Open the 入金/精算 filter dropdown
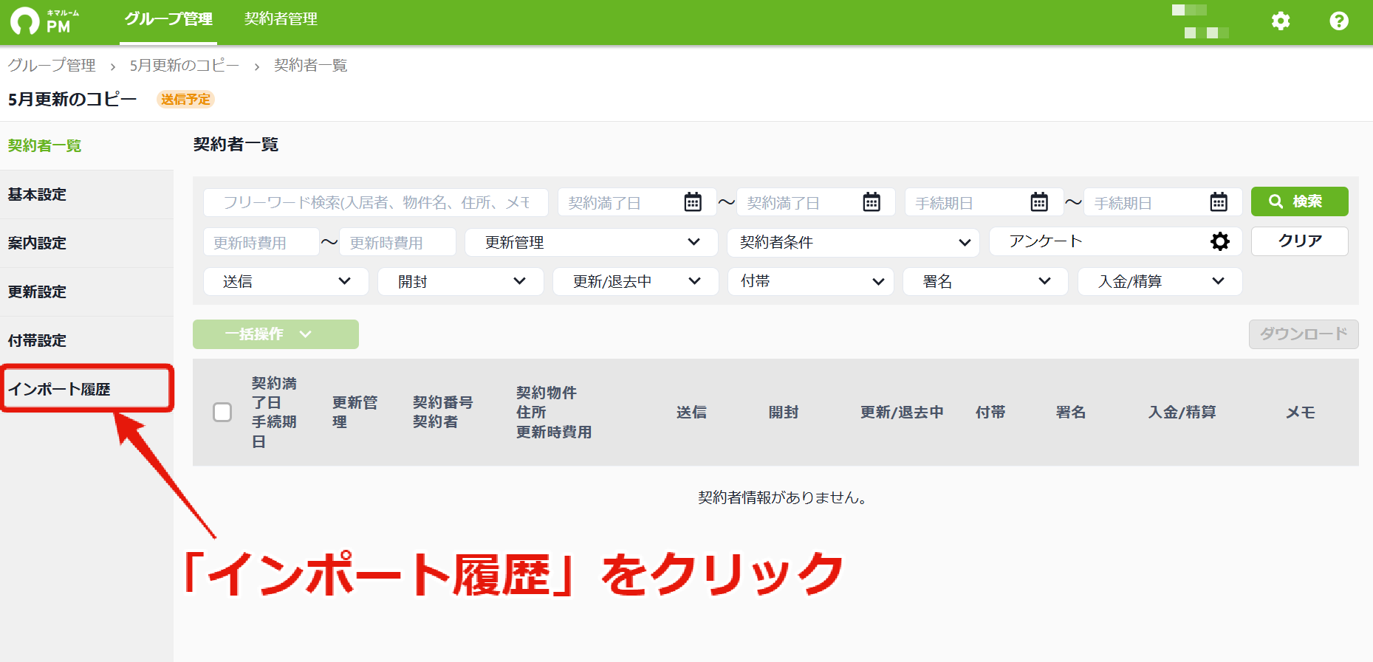This screenshot has height=662, width=1373. pos(1160,281)
